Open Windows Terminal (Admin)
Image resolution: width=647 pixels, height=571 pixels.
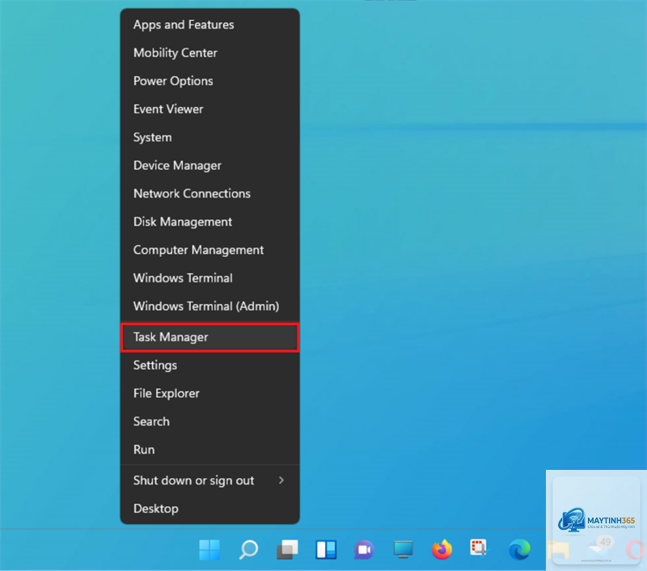tap(209, 307)
